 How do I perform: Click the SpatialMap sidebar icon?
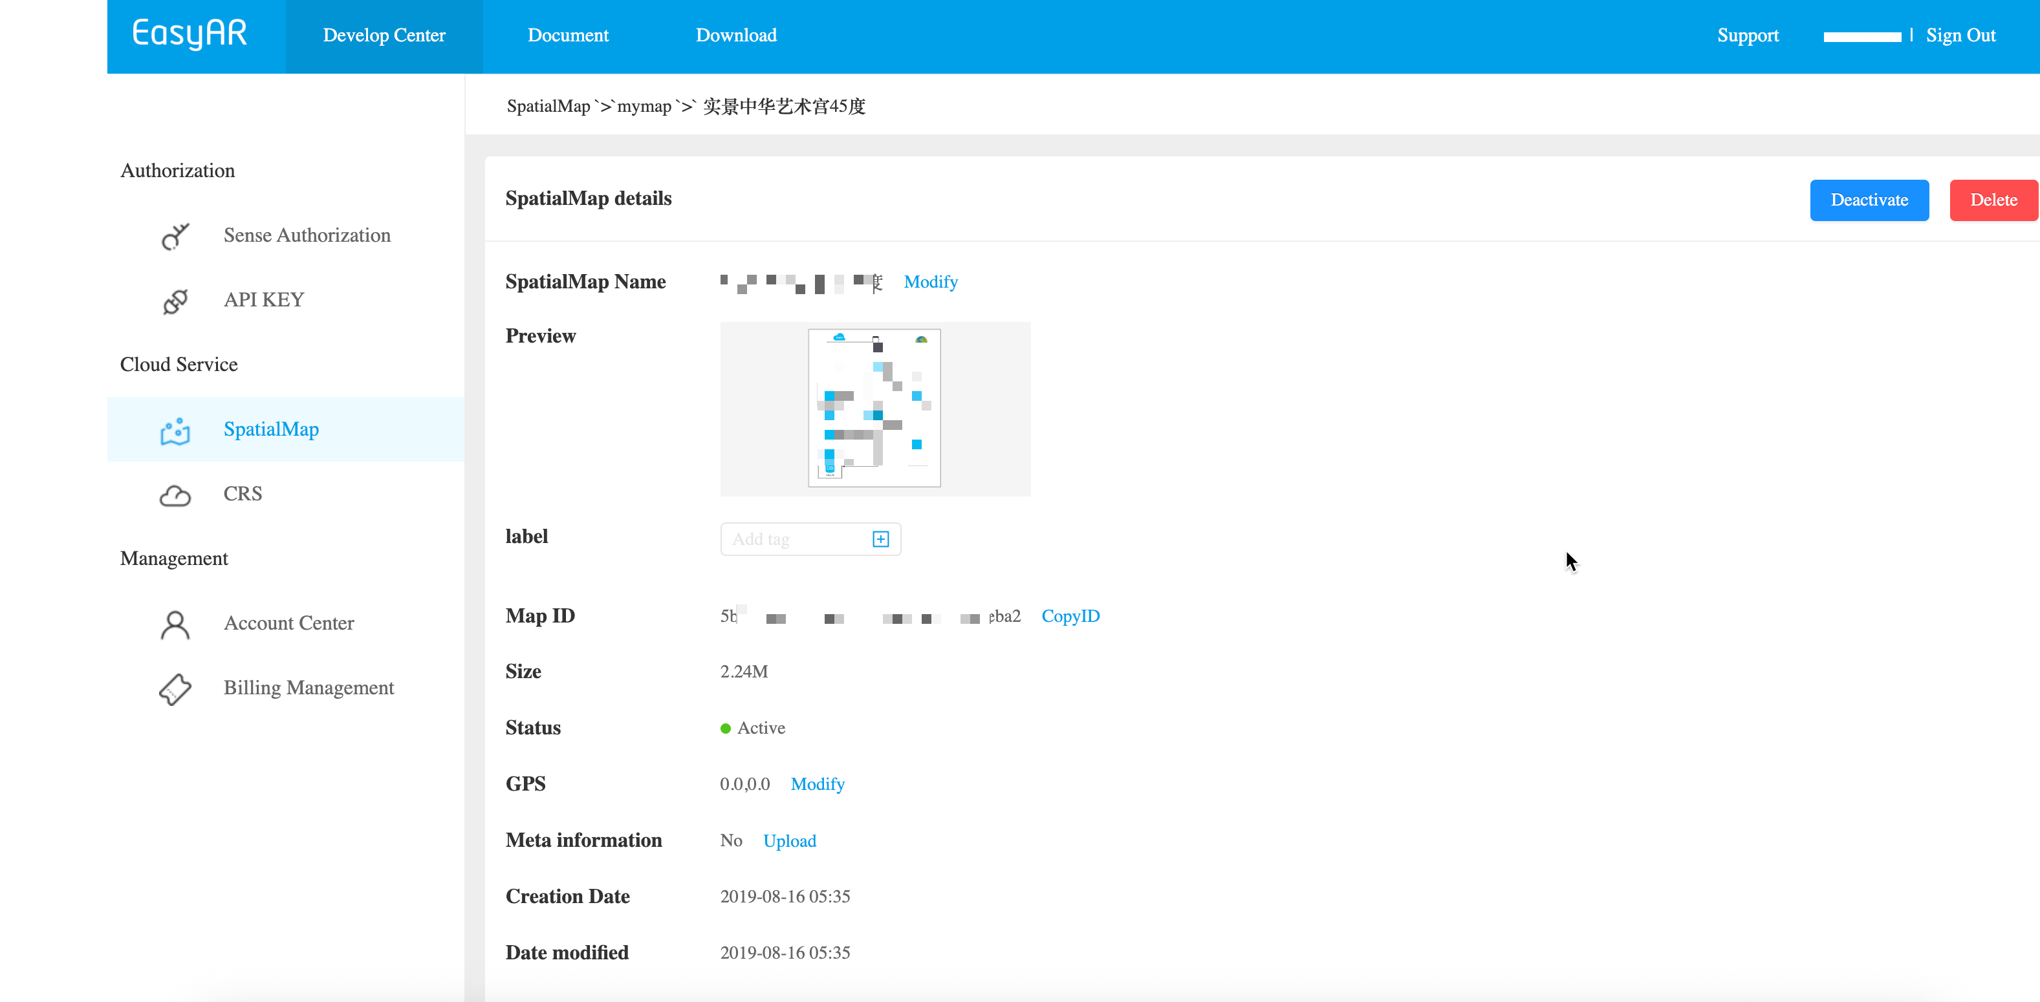175,431
